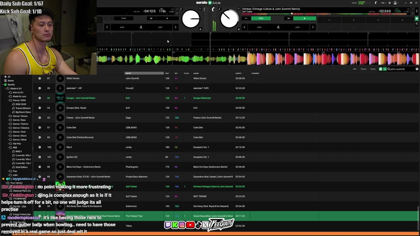420x236 pixels.
Task: Collapse Dance / EDM folder
Action: click(x=8, y=100)
